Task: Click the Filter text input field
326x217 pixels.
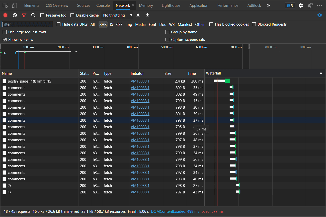Action: (27, 24)
